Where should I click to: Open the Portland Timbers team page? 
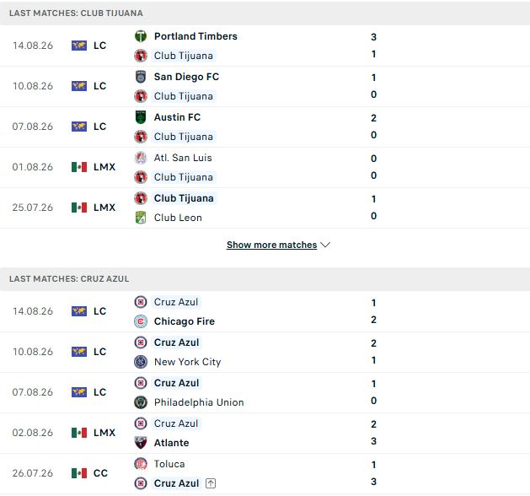click(195, 36)
